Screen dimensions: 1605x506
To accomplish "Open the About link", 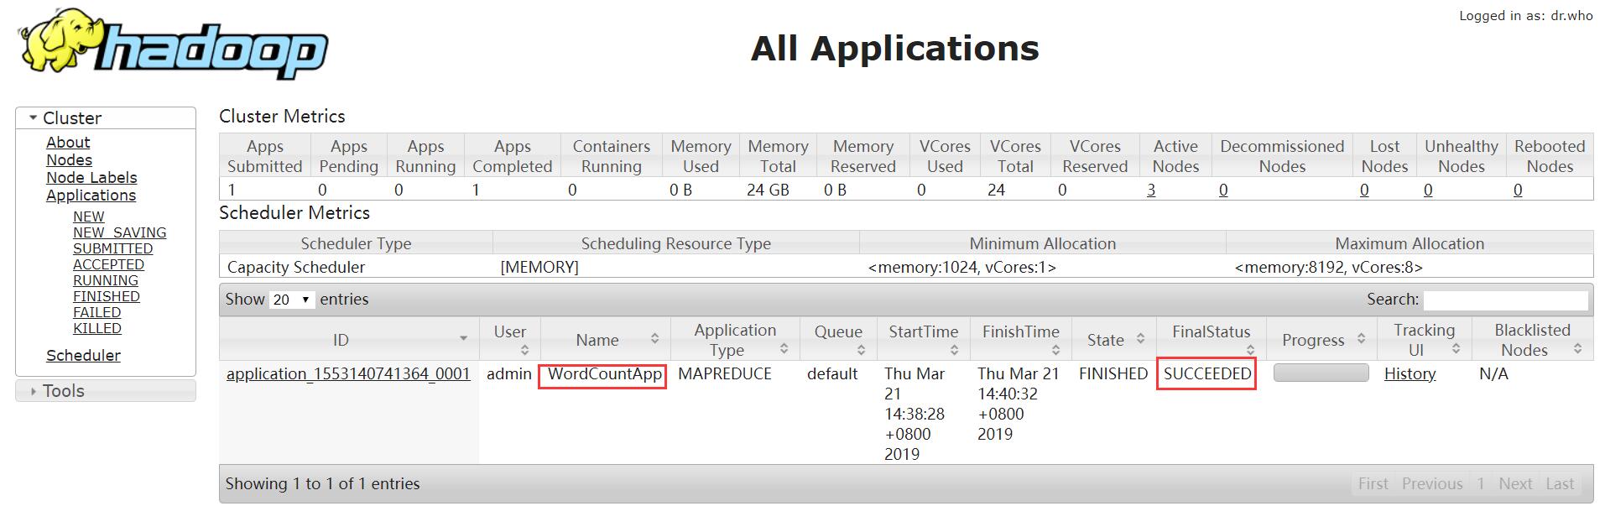I will [x=68, y=143].
